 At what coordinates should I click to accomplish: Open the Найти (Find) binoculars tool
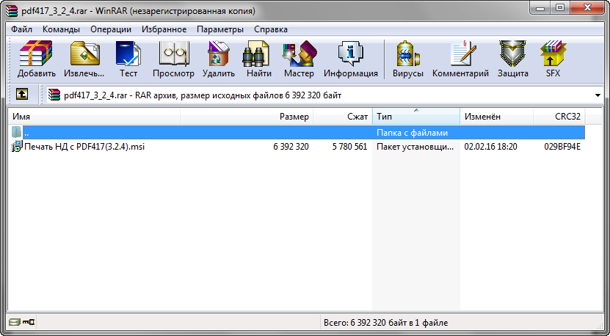tap(258, 59)
